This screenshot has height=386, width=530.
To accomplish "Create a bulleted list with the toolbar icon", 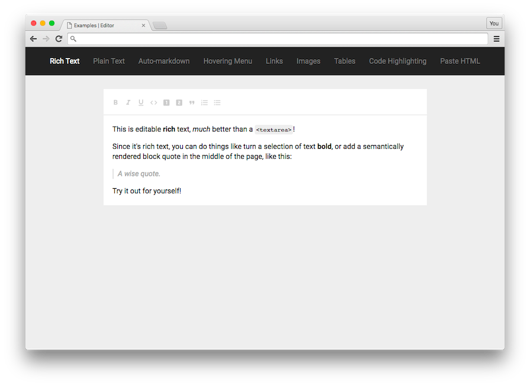I will pos(217,102).
